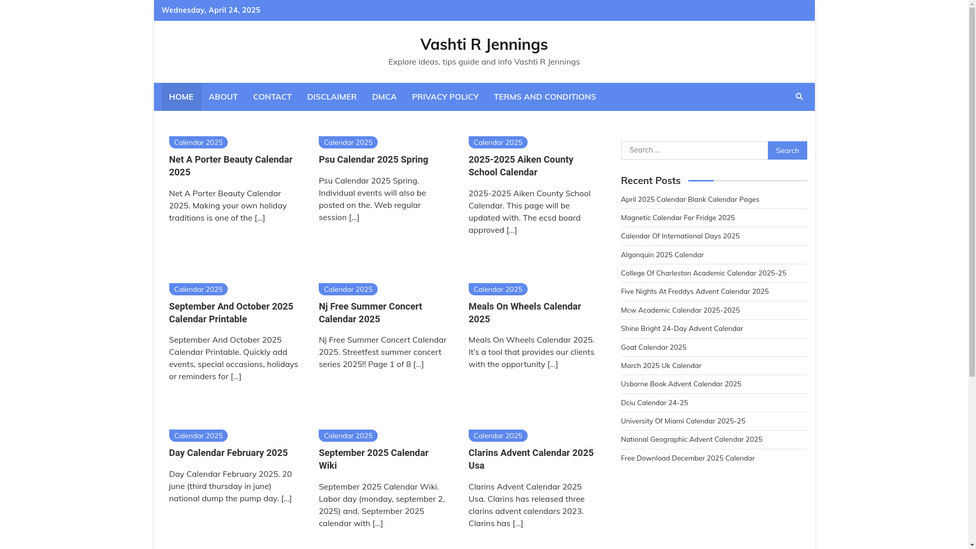Open Dciu Calendar 24-25 link
This screenshot has width=976, height=549.
pos(654,403)
